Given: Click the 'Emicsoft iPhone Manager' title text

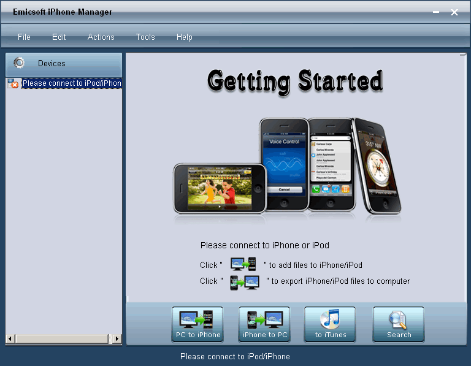Looking at the screenshot, I should tap(63, 12).
